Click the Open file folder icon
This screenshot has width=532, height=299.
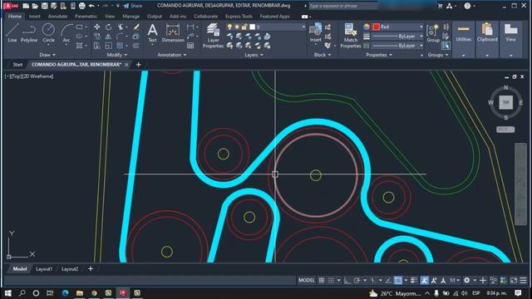click(35, 6)
